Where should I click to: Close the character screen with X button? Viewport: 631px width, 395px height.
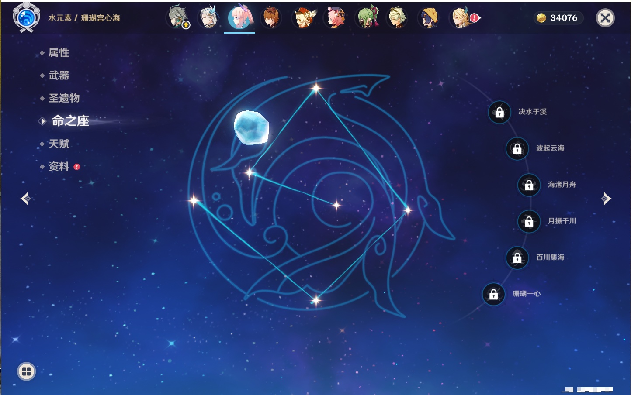(x=605, y=18)
